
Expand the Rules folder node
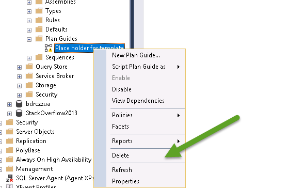coord(29,21)
